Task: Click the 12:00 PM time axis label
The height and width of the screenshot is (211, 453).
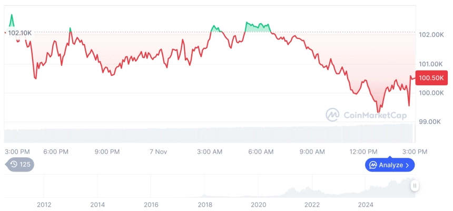Action: click(x=364, y=152)
